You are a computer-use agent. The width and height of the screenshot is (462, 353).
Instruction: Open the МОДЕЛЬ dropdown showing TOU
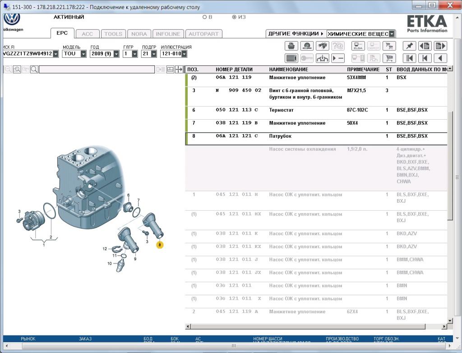(83, 54)
